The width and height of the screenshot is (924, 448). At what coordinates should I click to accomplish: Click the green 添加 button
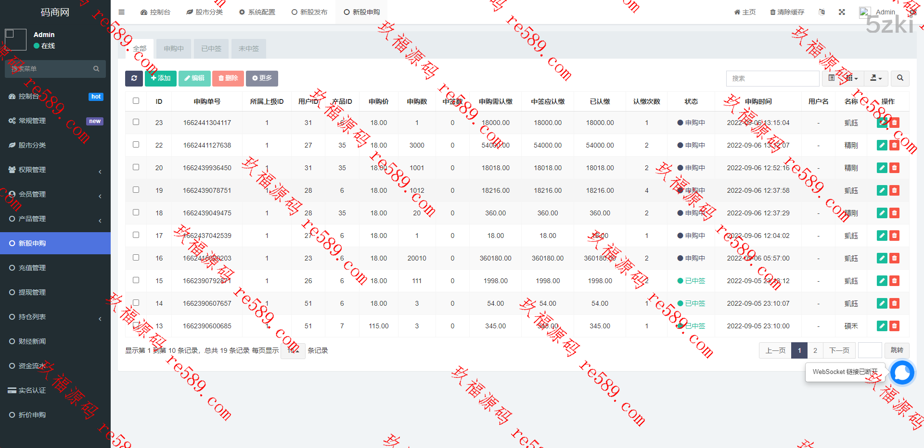[x=161, y=78]
